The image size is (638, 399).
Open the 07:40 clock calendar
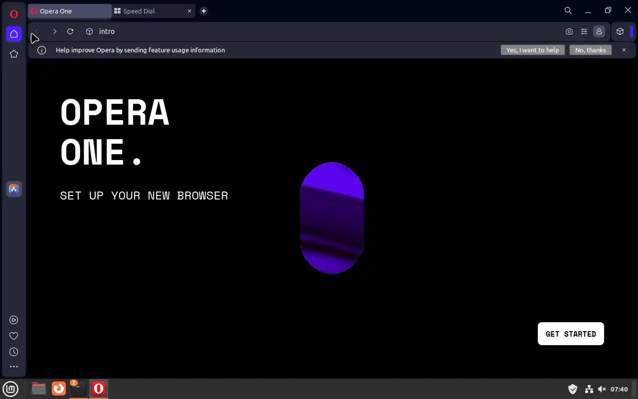tap(619, 389)
